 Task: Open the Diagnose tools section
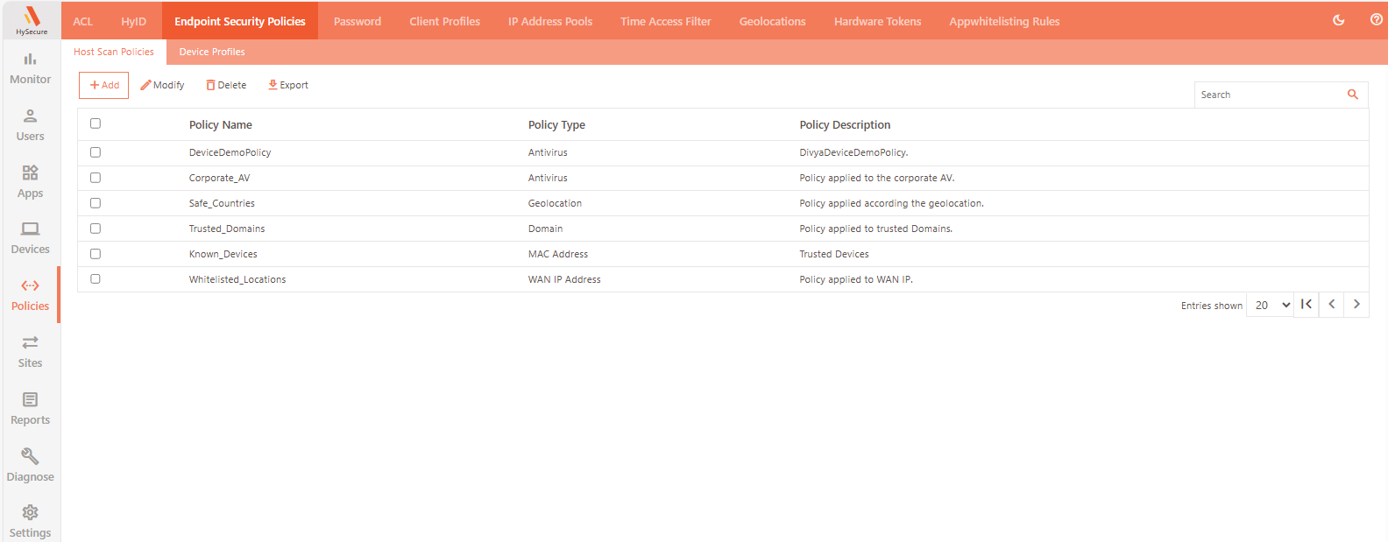click(30, 465)
